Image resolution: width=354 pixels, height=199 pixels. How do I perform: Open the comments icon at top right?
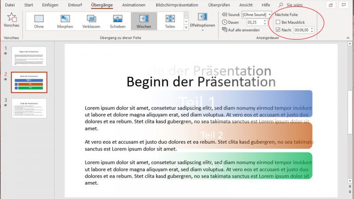tap(344, 5)
